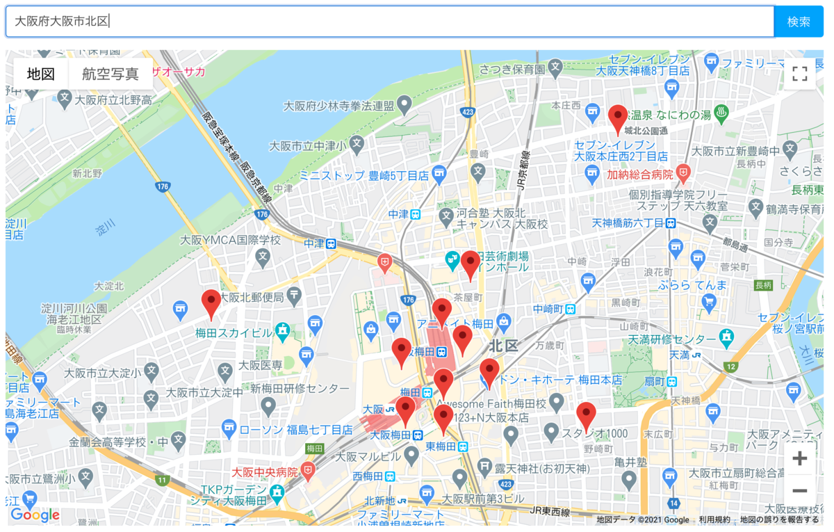Click the JR東西線 line label
This screenshot has height=532, width=834.
pyautogui.click(x=550, y=513)
